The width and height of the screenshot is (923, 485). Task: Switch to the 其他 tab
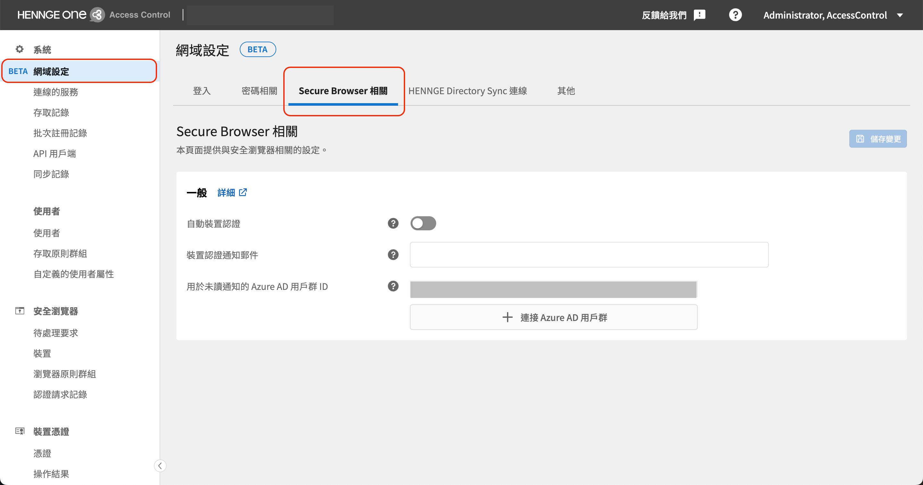tap(566, 91)
